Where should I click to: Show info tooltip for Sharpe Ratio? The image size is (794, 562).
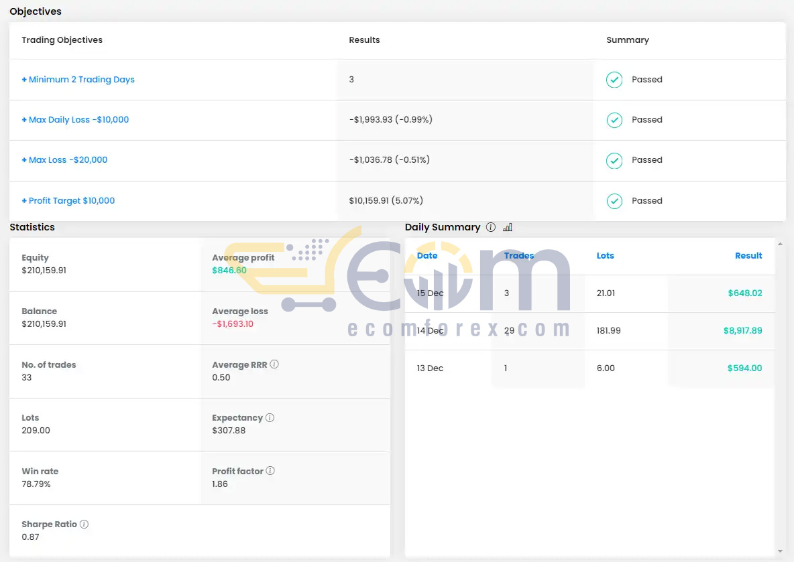click(84, 524)
